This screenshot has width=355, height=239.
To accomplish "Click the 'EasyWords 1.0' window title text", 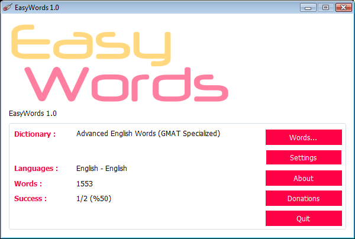I will 37,8.
